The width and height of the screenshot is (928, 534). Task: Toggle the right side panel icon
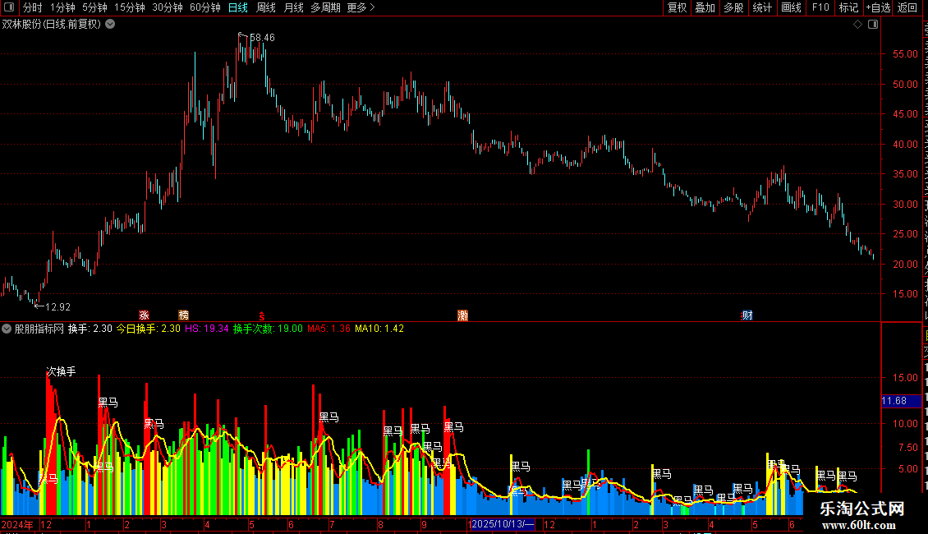click(873, 25)
